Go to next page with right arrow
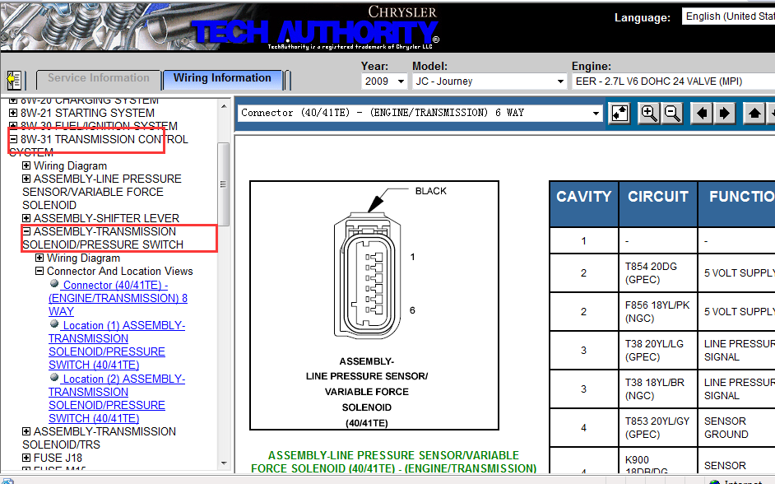The width and height of the screenshot is (775, 484). tap(725, 114)
